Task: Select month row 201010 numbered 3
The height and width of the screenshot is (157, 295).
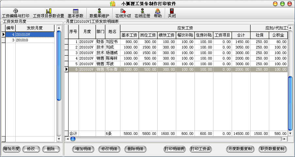Action: (x=30, y=40)
